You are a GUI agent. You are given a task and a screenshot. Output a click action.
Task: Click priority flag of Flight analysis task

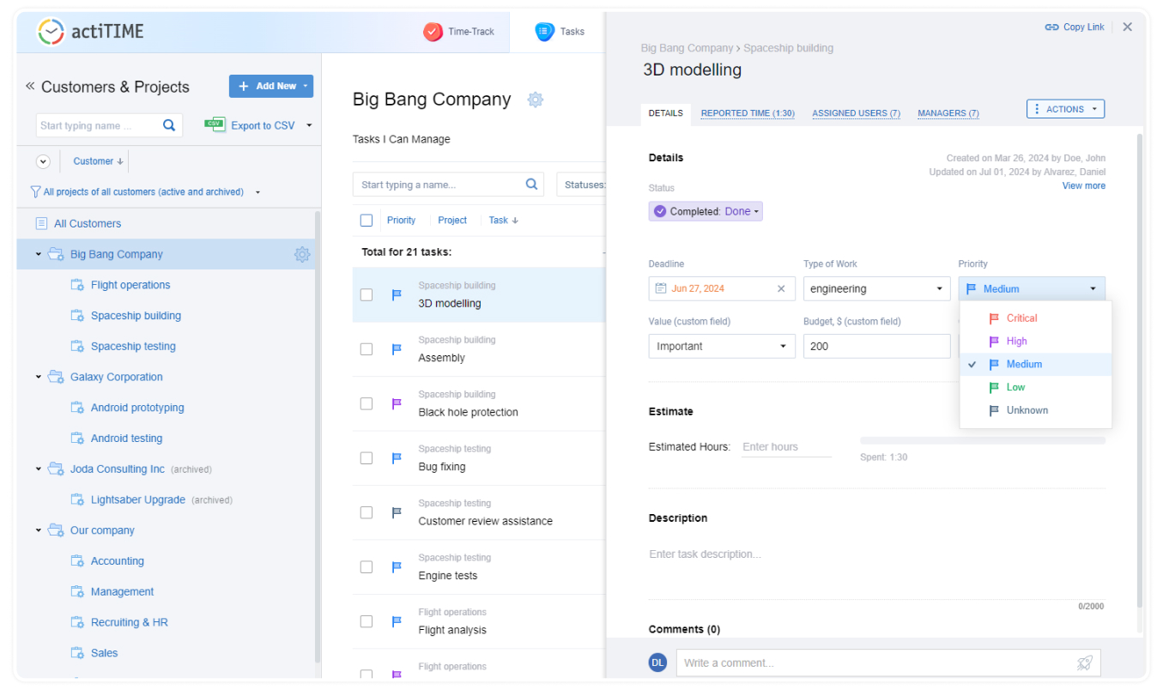pos(397,621)
